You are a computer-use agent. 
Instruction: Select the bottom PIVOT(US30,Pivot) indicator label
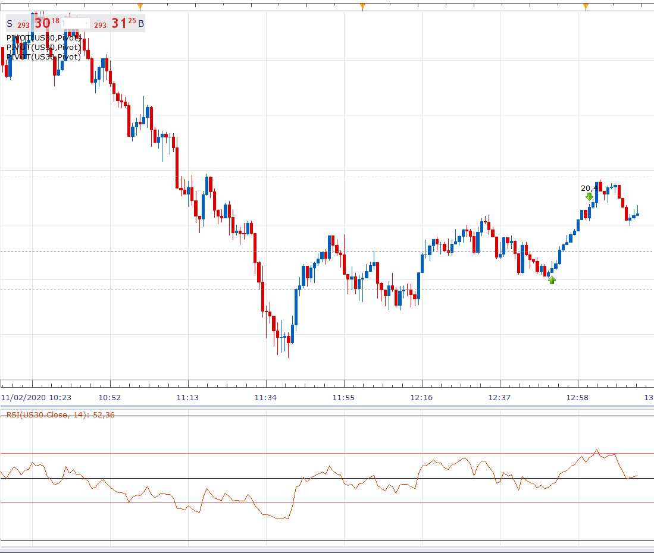pos(43,57)
